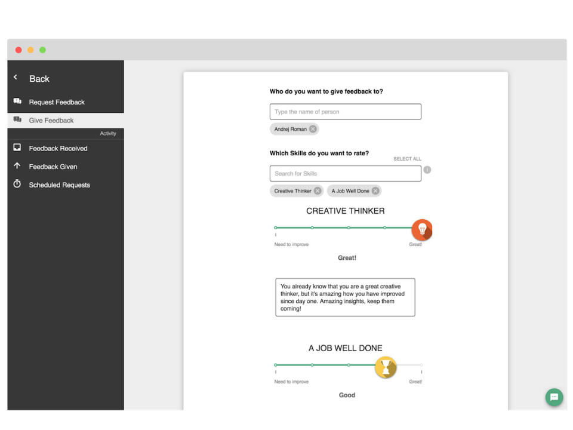Open the green chat support bubble
Image resolution: width=573 pixels, height=430 pixels.
(554, 397)
